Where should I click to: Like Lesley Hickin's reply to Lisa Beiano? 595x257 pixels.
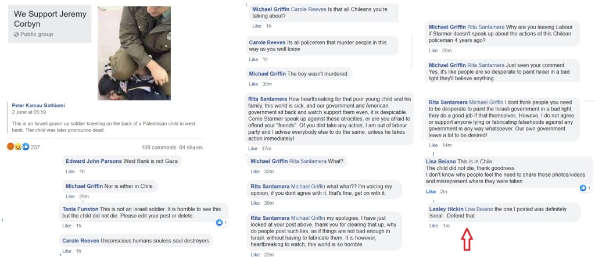[433, 226]
